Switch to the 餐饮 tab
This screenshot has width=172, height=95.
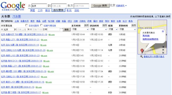point(48,11)
